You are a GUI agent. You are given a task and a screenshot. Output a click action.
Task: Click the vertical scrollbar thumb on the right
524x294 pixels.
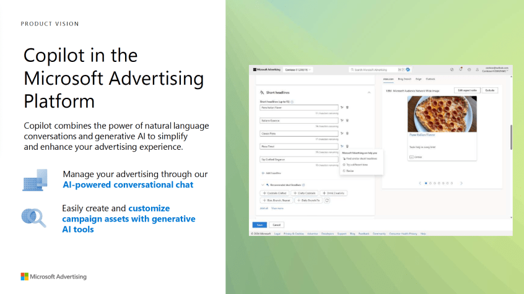click(511, 137)
